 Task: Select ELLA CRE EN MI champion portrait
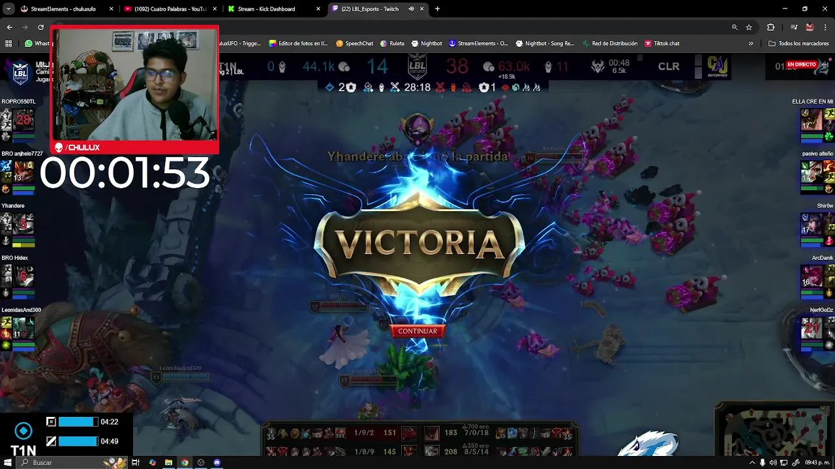tap(812, 119)
